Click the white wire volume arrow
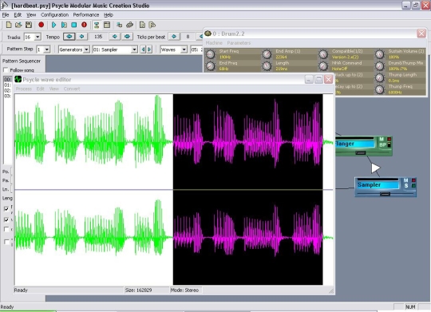431x312 pixels. 375,168
